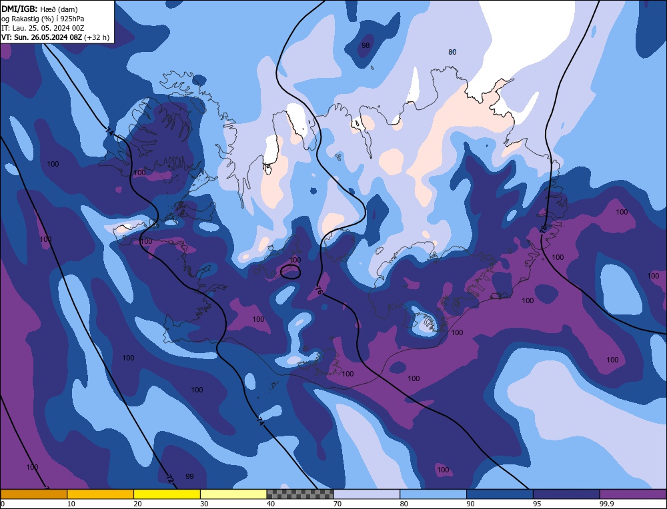Screen dimensions: 667x509
Task: Click the dark navy 95–99.9 legend swatch
Action: coord(566,494)
